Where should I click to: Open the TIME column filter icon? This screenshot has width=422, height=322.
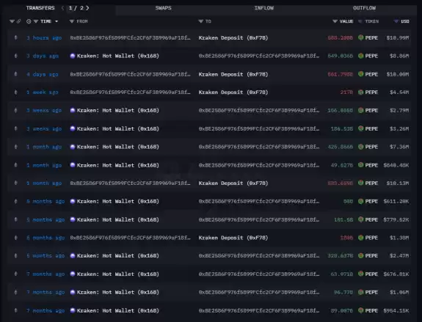(36, 21)
